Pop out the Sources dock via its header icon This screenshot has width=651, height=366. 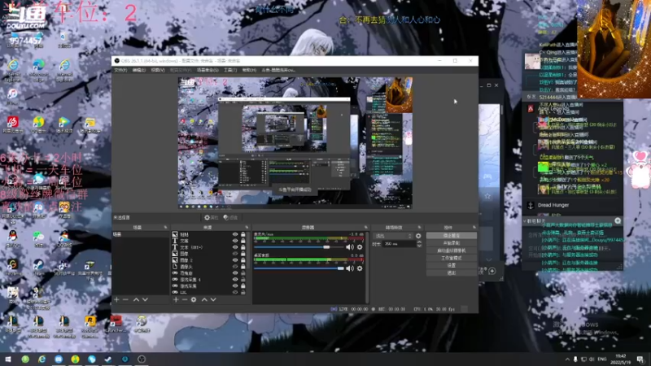tap(247, 228)
